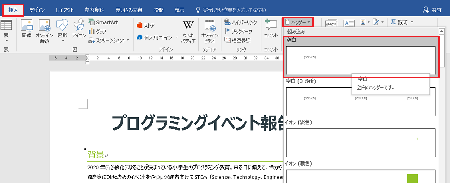
Task: Switch to the 校閲 tab
Action: 159,10
